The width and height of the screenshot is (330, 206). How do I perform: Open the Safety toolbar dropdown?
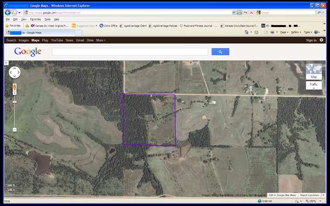[296, 33]
